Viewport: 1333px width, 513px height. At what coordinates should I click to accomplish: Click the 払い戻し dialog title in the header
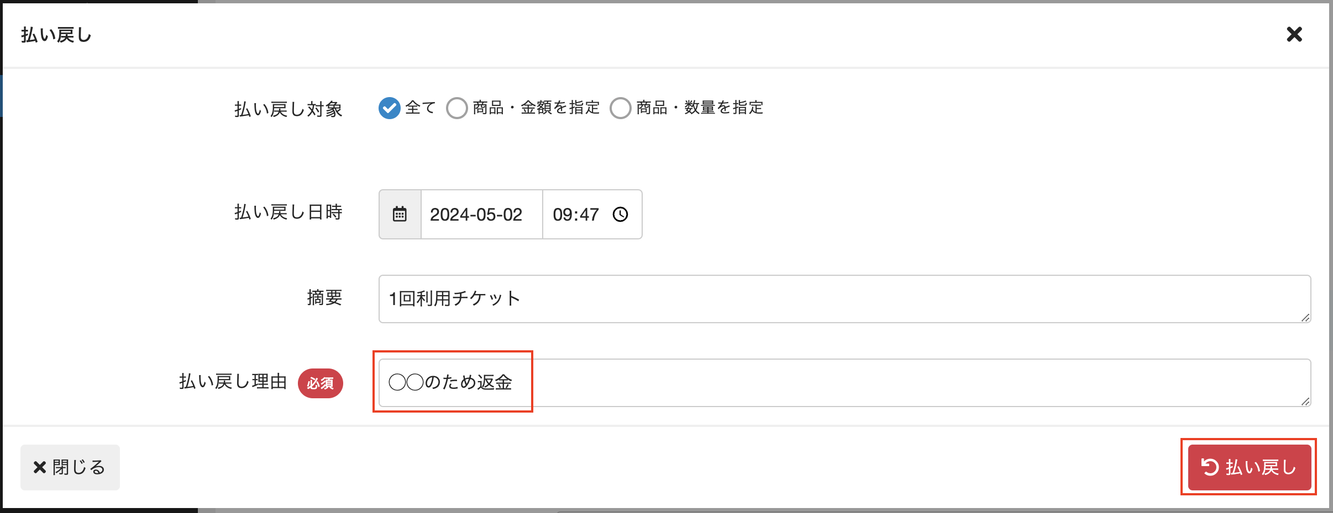56,35
